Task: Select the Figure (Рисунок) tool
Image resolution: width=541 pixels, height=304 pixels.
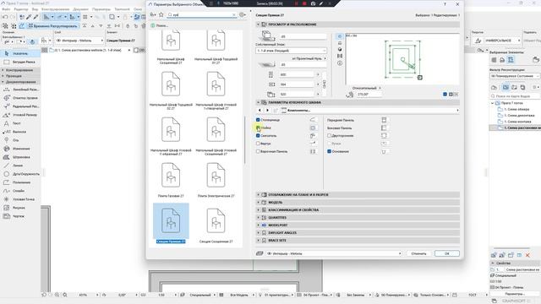Action: (x=20, y=208)
